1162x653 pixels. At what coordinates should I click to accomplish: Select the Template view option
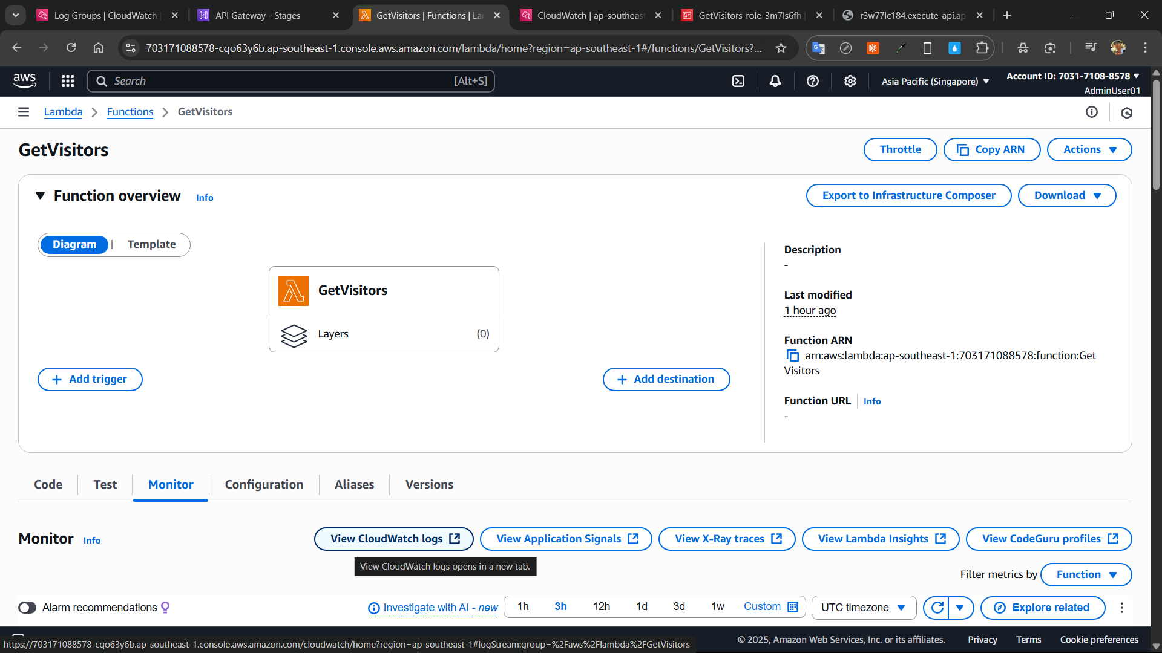[x=151, y=244]
